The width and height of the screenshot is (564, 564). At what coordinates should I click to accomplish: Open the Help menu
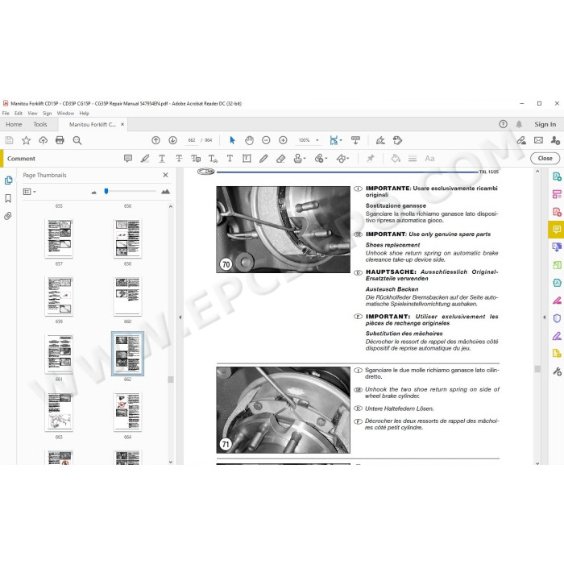(84, 114)
